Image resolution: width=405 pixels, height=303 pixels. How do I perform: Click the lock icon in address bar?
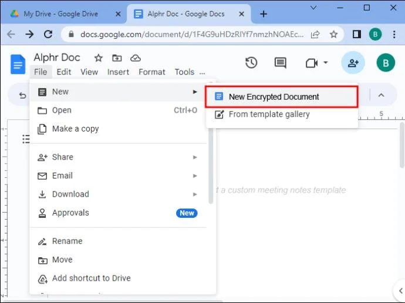click(x=71, y=34)
